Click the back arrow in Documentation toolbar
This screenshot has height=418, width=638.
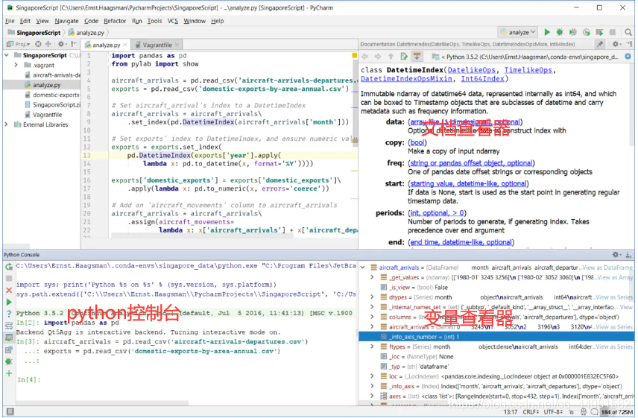click(364, 57)
